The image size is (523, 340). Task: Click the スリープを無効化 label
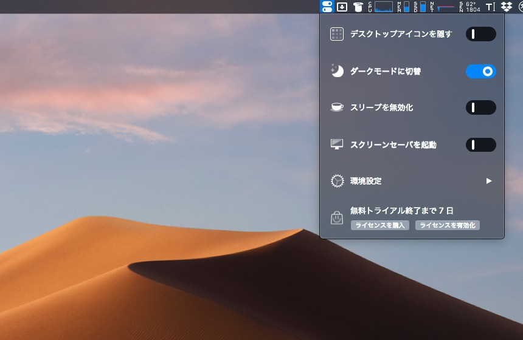(381, 107)
